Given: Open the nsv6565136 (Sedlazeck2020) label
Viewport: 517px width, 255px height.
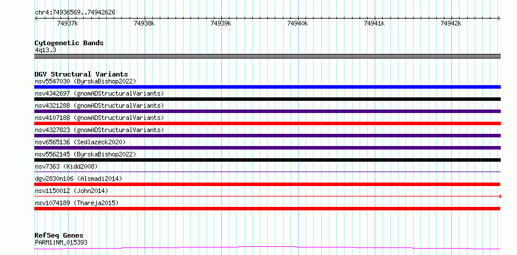Looking at the screenshot, I should (80, 142).
